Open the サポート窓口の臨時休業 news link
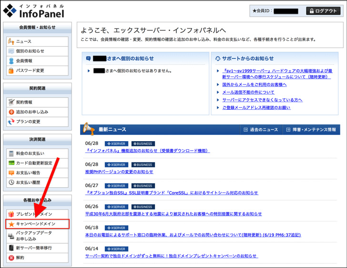The height and width of the screenshot is (268, 347). click(x=193, y=235)
